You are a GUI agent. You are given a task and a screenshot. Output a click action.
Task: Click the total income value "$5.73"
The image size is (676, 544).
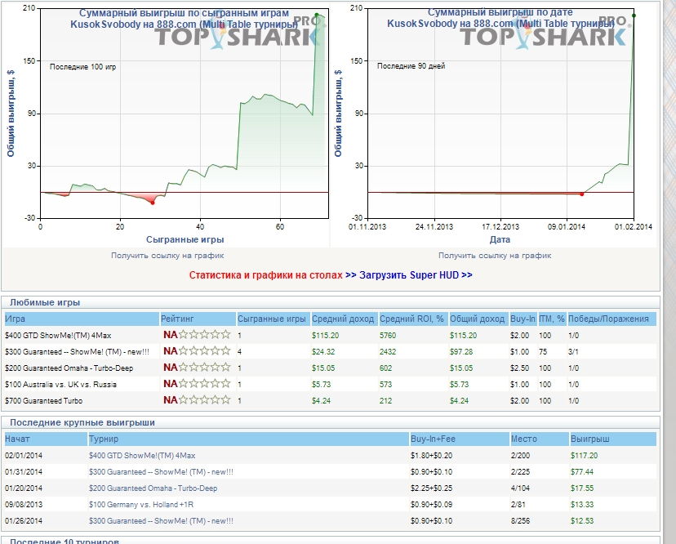459,385
